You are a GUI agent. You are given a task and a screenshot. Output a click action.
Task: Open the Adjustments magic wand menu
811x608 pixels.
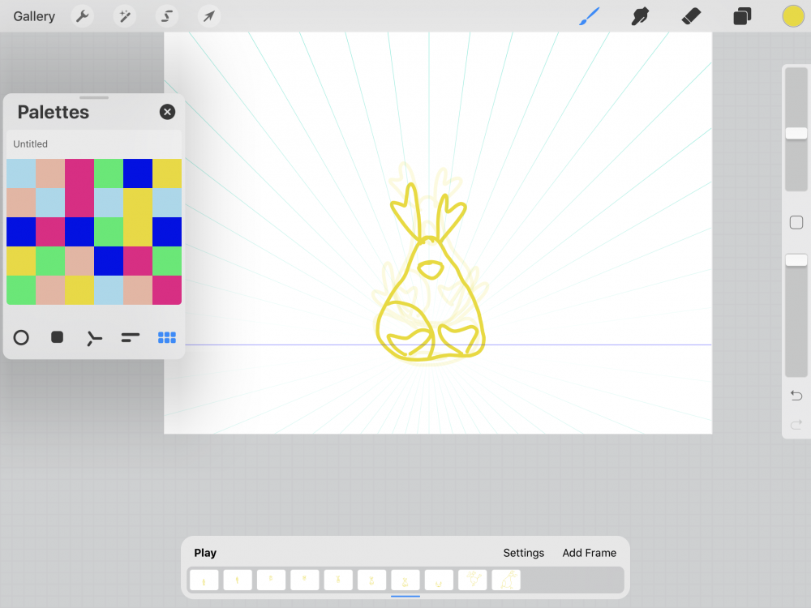[x=125, y=16]
